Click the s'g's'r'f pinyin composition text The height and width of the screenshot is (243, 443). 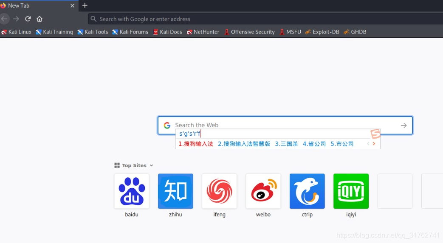(189, 134)
